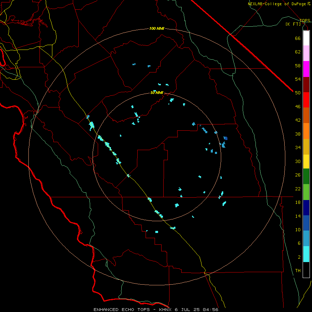Click the bright yellow legend color band
The height and width of the screenshot is (312, 312).
(x=306, y=162)
